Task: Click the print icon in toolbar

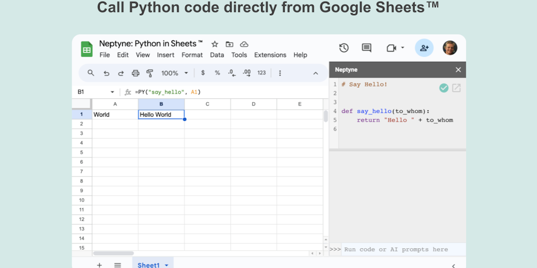Action: tap(135, 73)
